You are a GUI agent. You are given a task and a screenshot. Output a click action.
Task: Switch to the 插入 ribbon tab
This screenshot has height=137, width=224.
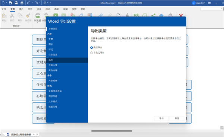tap(21, 9)
